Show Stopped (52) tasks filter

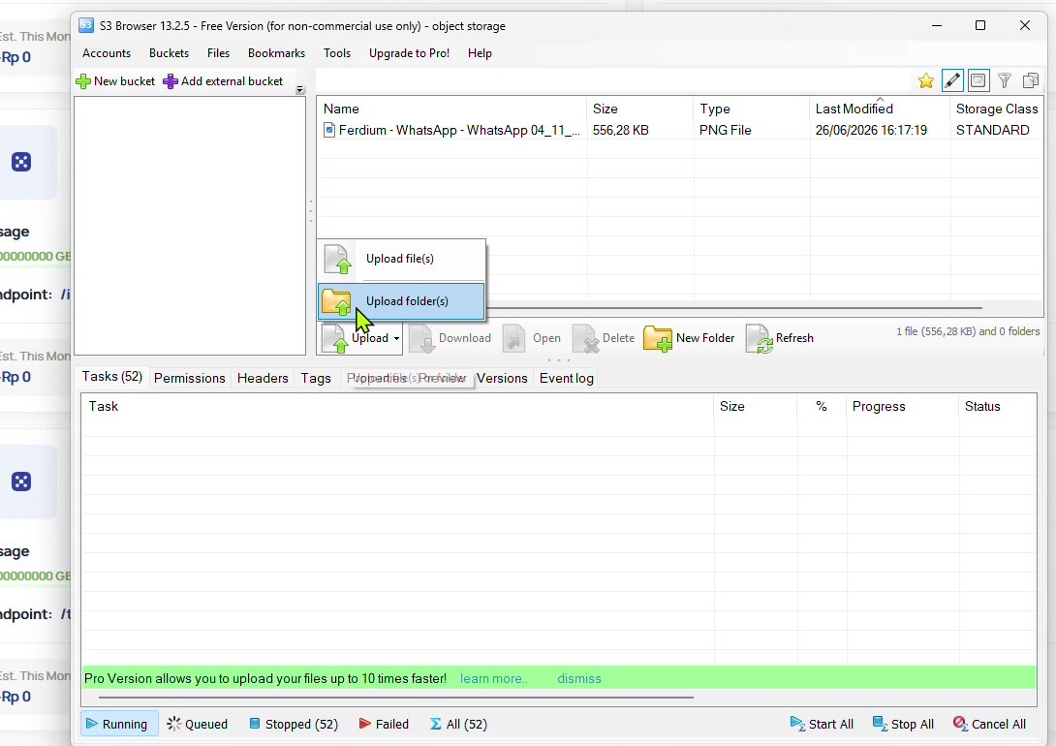click(x=293, y=725)
